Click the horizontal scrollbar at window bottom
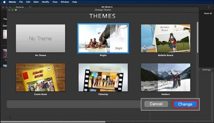The height and width of the screenshot is (123, 214). pyautogui.click(x=53, y=122)
